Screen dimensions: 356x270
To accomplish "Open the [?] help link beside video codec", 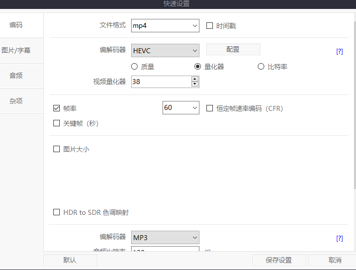I will pyautogui.click(x=339, y=51).
